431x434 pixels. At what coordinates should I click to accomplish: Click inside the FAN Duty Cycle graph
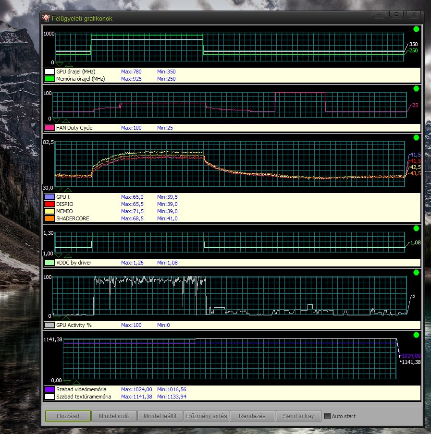229,105
